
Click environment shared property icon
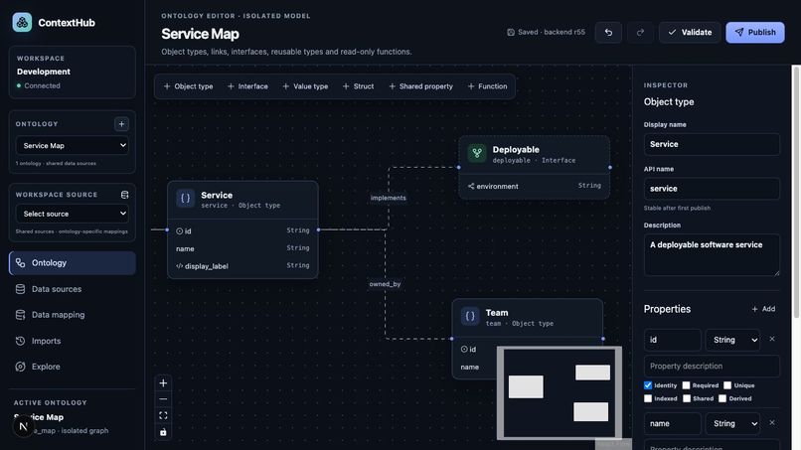tap(471, 187)
